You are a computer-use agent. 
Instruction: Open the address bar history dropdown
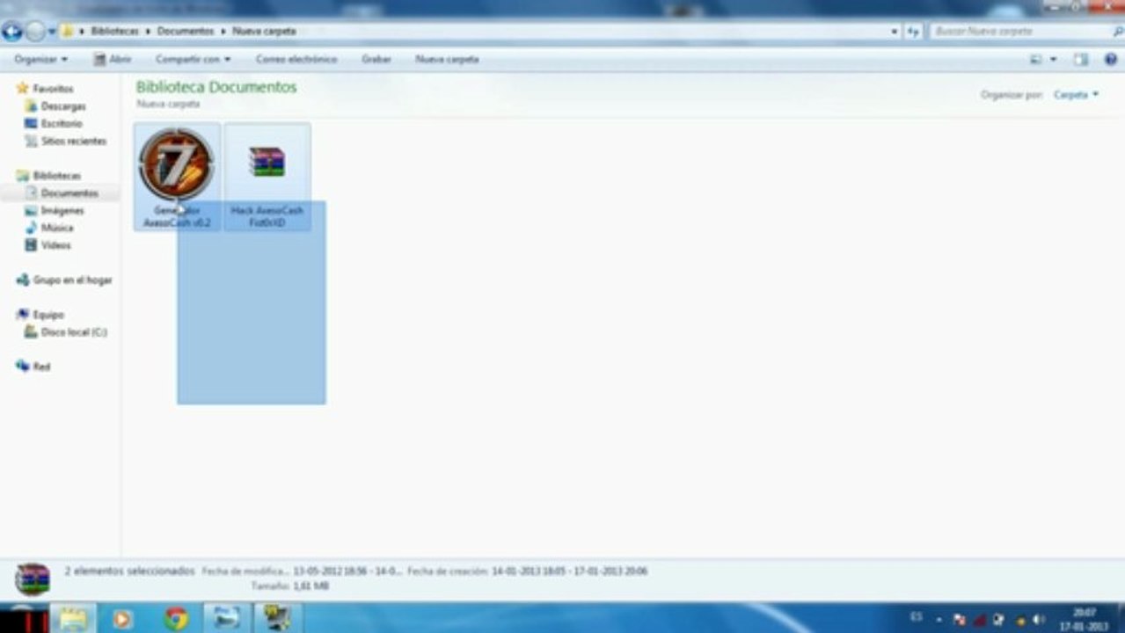(895, 31)
